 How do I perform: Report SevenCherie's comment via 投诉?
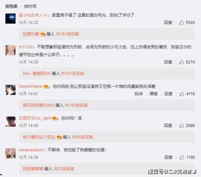pyautogui.click(x=139, y=94)
